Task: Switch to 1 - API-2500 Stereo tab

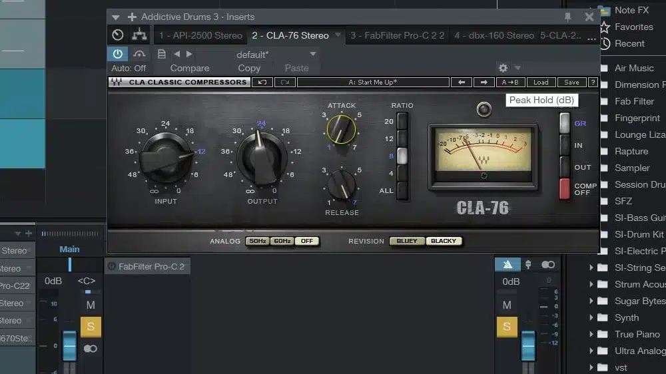Action: pyautogui.click(x=200, y=36)
